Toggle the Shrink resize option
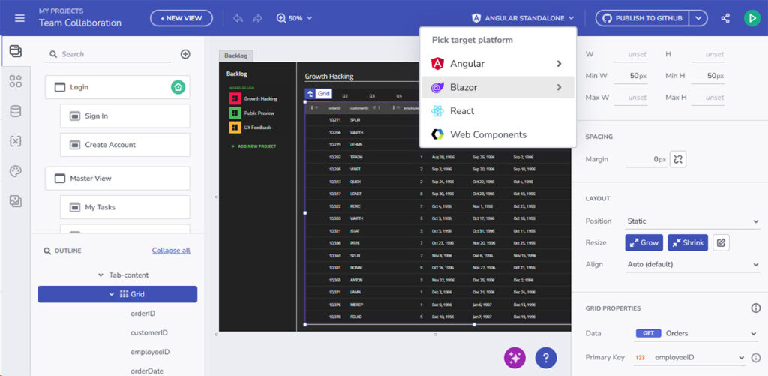Screen dimensions: 768x376 point(688,242)
